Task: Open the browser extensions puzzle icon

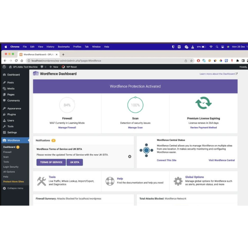Action: pos(237,61)
